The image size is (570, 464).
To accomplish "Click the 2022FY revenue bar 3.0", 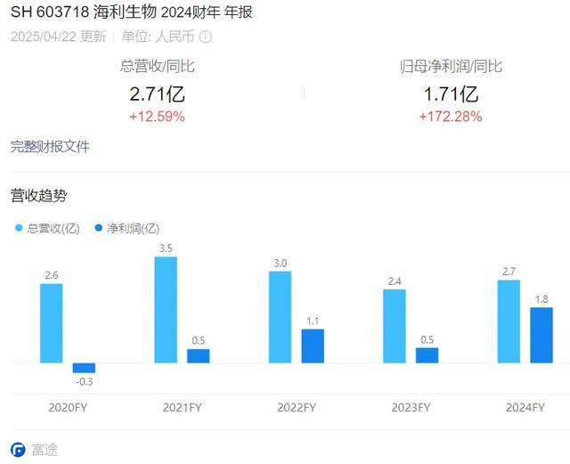I will pyautogui.click(x=280, y=317).
